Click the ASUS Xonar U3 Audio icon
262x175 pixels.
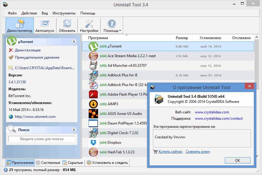93,114
